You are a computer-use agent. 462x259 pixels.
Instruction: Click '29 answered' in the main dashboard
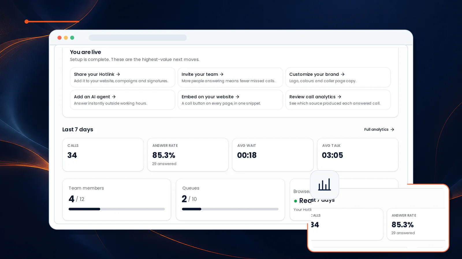coord(164,164)
